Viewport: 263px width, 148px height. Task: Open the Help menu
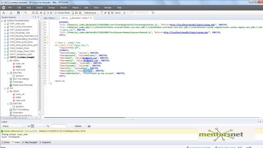point(119,7)
